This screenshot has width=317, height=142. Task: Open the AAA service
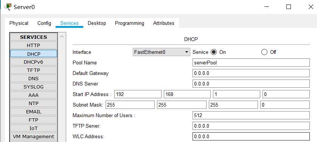click(34, 95)
